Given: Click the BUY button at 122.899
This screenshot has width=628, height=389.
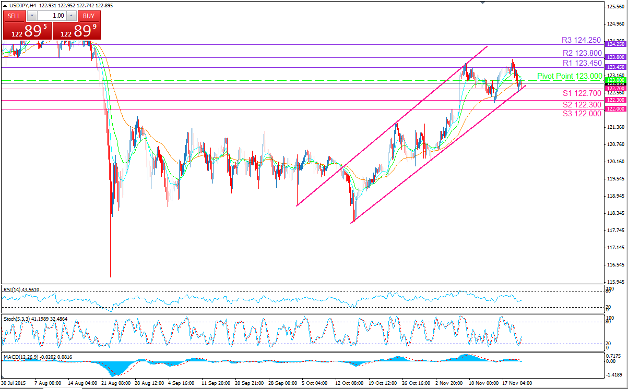Looking at the screenshot, I should pos(89,16).
